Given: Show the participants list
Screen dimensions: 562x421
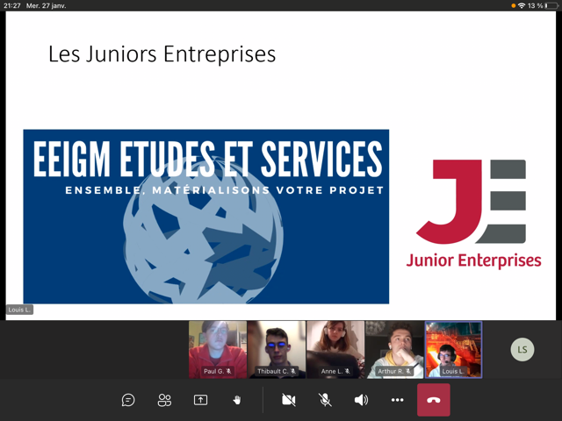Looking at the screenshot, I should point(164,400).
